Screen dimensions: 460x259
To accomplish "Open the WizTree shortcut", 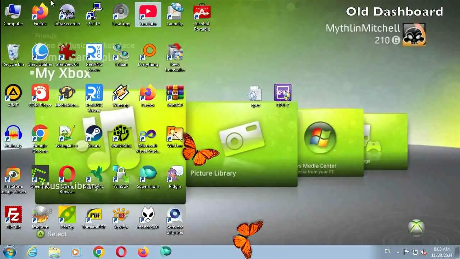I will coord(175,137).
